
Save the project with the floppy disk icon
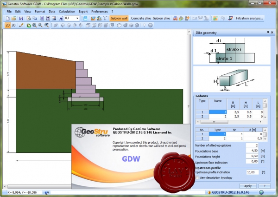[21, 18]
